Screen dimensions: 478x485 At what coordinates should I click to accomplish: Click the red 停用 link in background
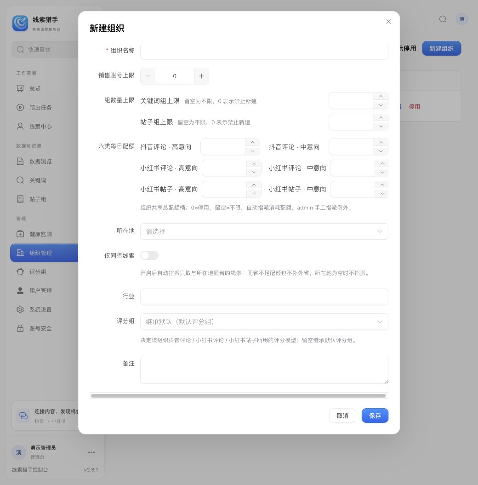415,107
